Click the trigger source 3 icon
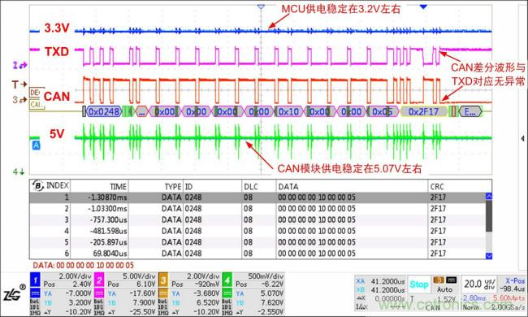The width and height of the screenshot is (528, 317). pos(439,280)
